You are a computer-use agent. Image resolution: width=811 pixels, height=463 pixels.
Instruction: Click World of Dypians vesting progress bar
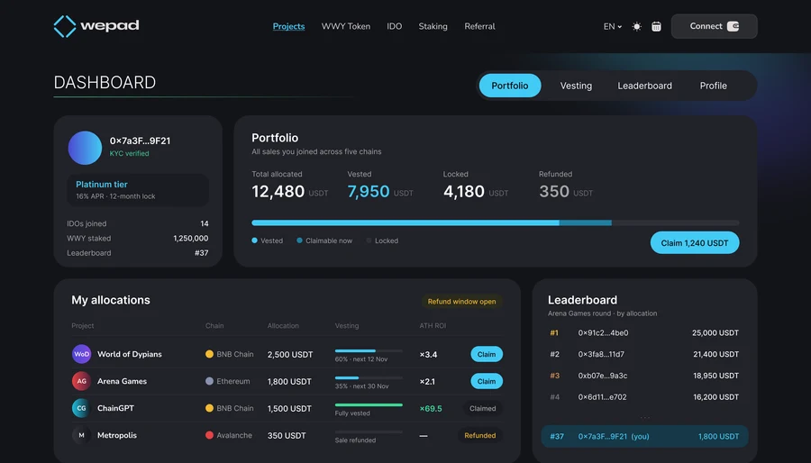click(369, 351)
